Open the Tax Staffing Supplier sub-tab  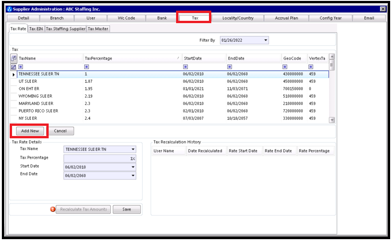66,29
